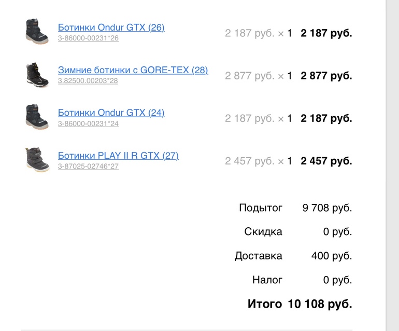Click the gray 2 457 руб. unit price

click(249, 161)
